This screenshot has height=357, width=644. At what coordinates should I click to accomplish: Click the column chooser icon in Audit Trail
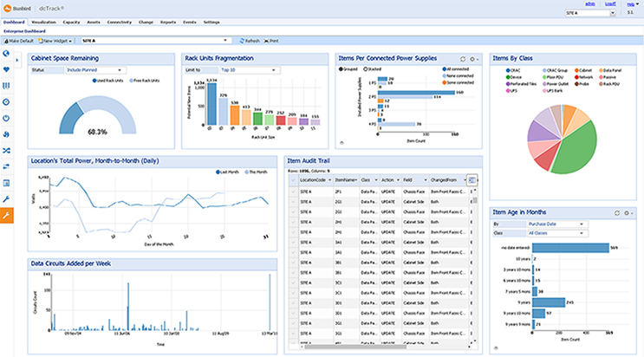pos(472,180)
